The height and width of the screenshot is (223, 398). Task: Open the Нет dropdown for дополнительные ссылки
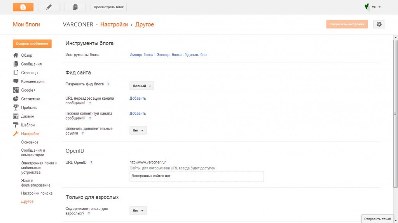pyautogui.click(x=138, y=130)
